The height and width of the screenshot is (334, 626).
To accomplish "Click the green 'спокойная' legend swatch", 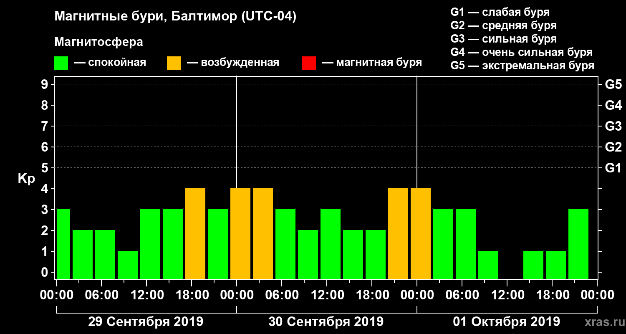I will coord(61,63).
